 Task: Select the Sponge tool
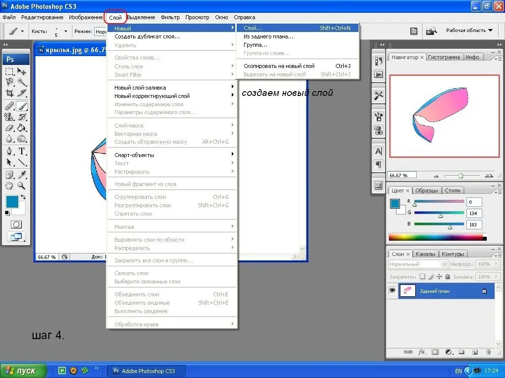click(x=22, y=139)
